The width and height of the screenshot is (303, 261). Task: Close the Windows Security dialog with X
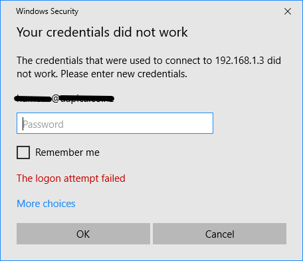(288, 11)
